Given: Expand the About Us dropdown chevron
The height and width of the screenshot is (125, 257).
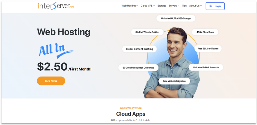Looking at the screenshot, I should click(201, 6).
